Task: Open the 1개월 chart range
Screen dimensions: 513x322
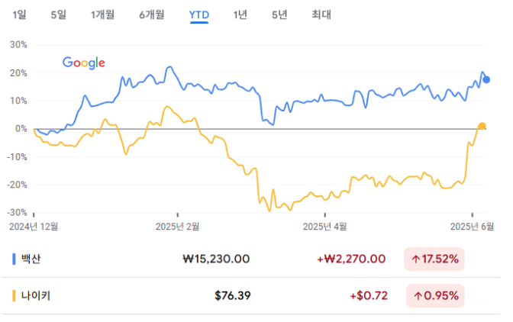Action: click(x=103, y=14)
